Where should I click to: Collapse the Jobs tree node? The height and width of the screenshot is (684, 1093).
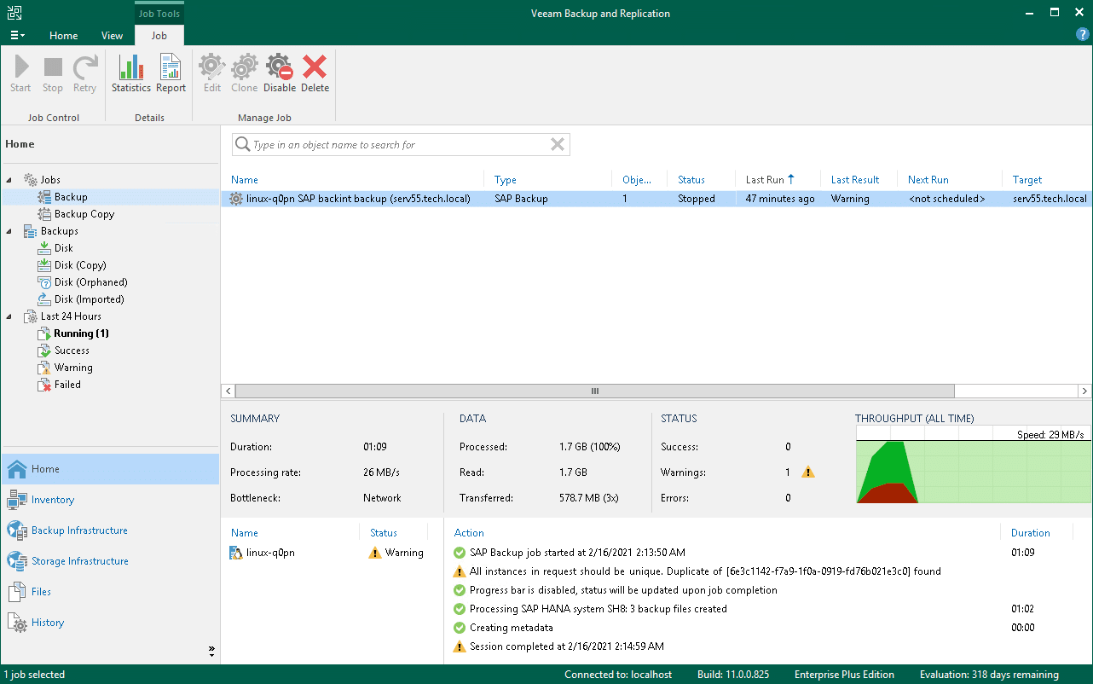(x=10, y=180)
